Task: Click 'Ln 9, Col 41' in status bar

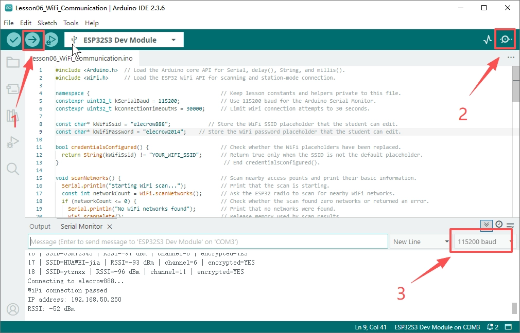Action: point(371,327)
